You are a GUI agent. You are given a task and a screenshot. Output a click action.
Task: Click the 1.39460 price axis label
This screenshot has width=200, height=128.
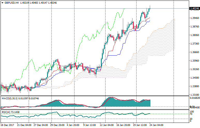[194, 18]
